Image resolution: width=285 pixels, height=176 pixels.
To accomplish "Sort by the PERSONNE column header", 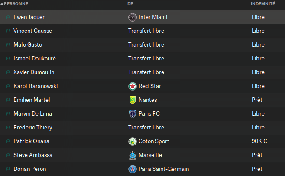I will 16,4.
